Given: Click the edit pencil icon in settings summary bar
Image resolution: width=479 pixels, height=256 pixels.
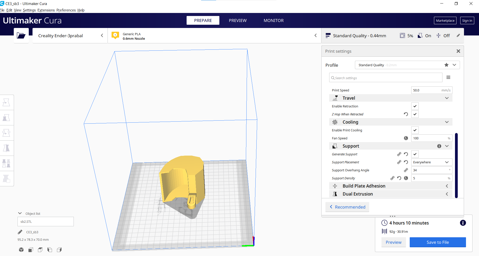Looking at the screenshot, I should tap(458, 35).
